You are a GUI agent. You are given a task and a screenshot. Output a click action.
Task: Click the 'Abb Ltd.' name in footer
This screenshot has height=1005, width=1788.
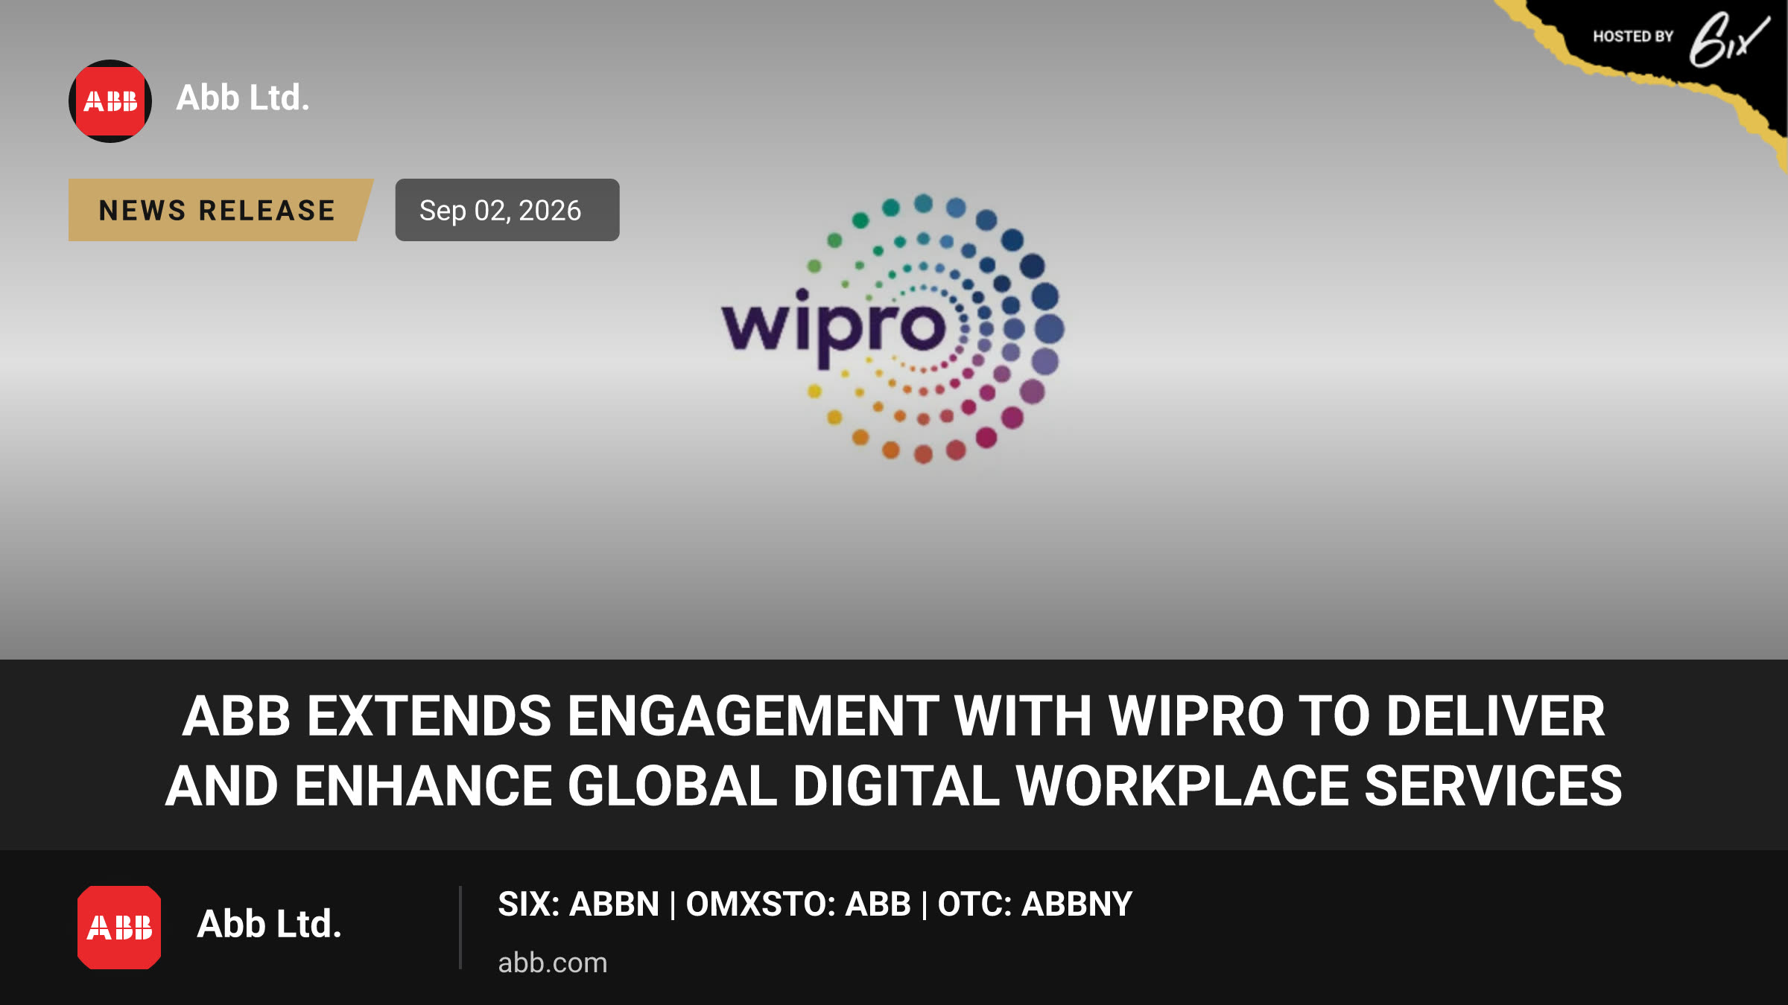point(269,924)
